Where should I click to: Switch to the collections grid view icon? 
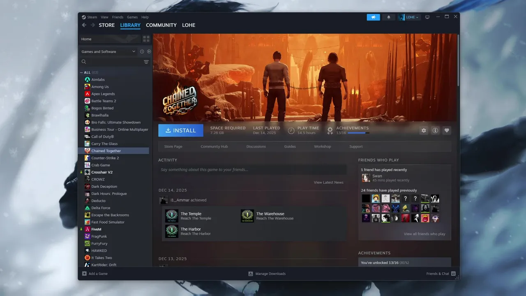146,39
